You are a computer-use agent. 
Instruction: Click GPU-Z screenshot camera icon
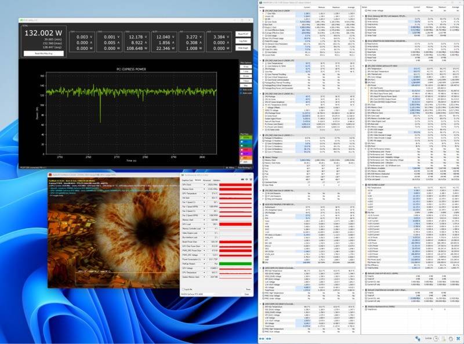[242, 180]
